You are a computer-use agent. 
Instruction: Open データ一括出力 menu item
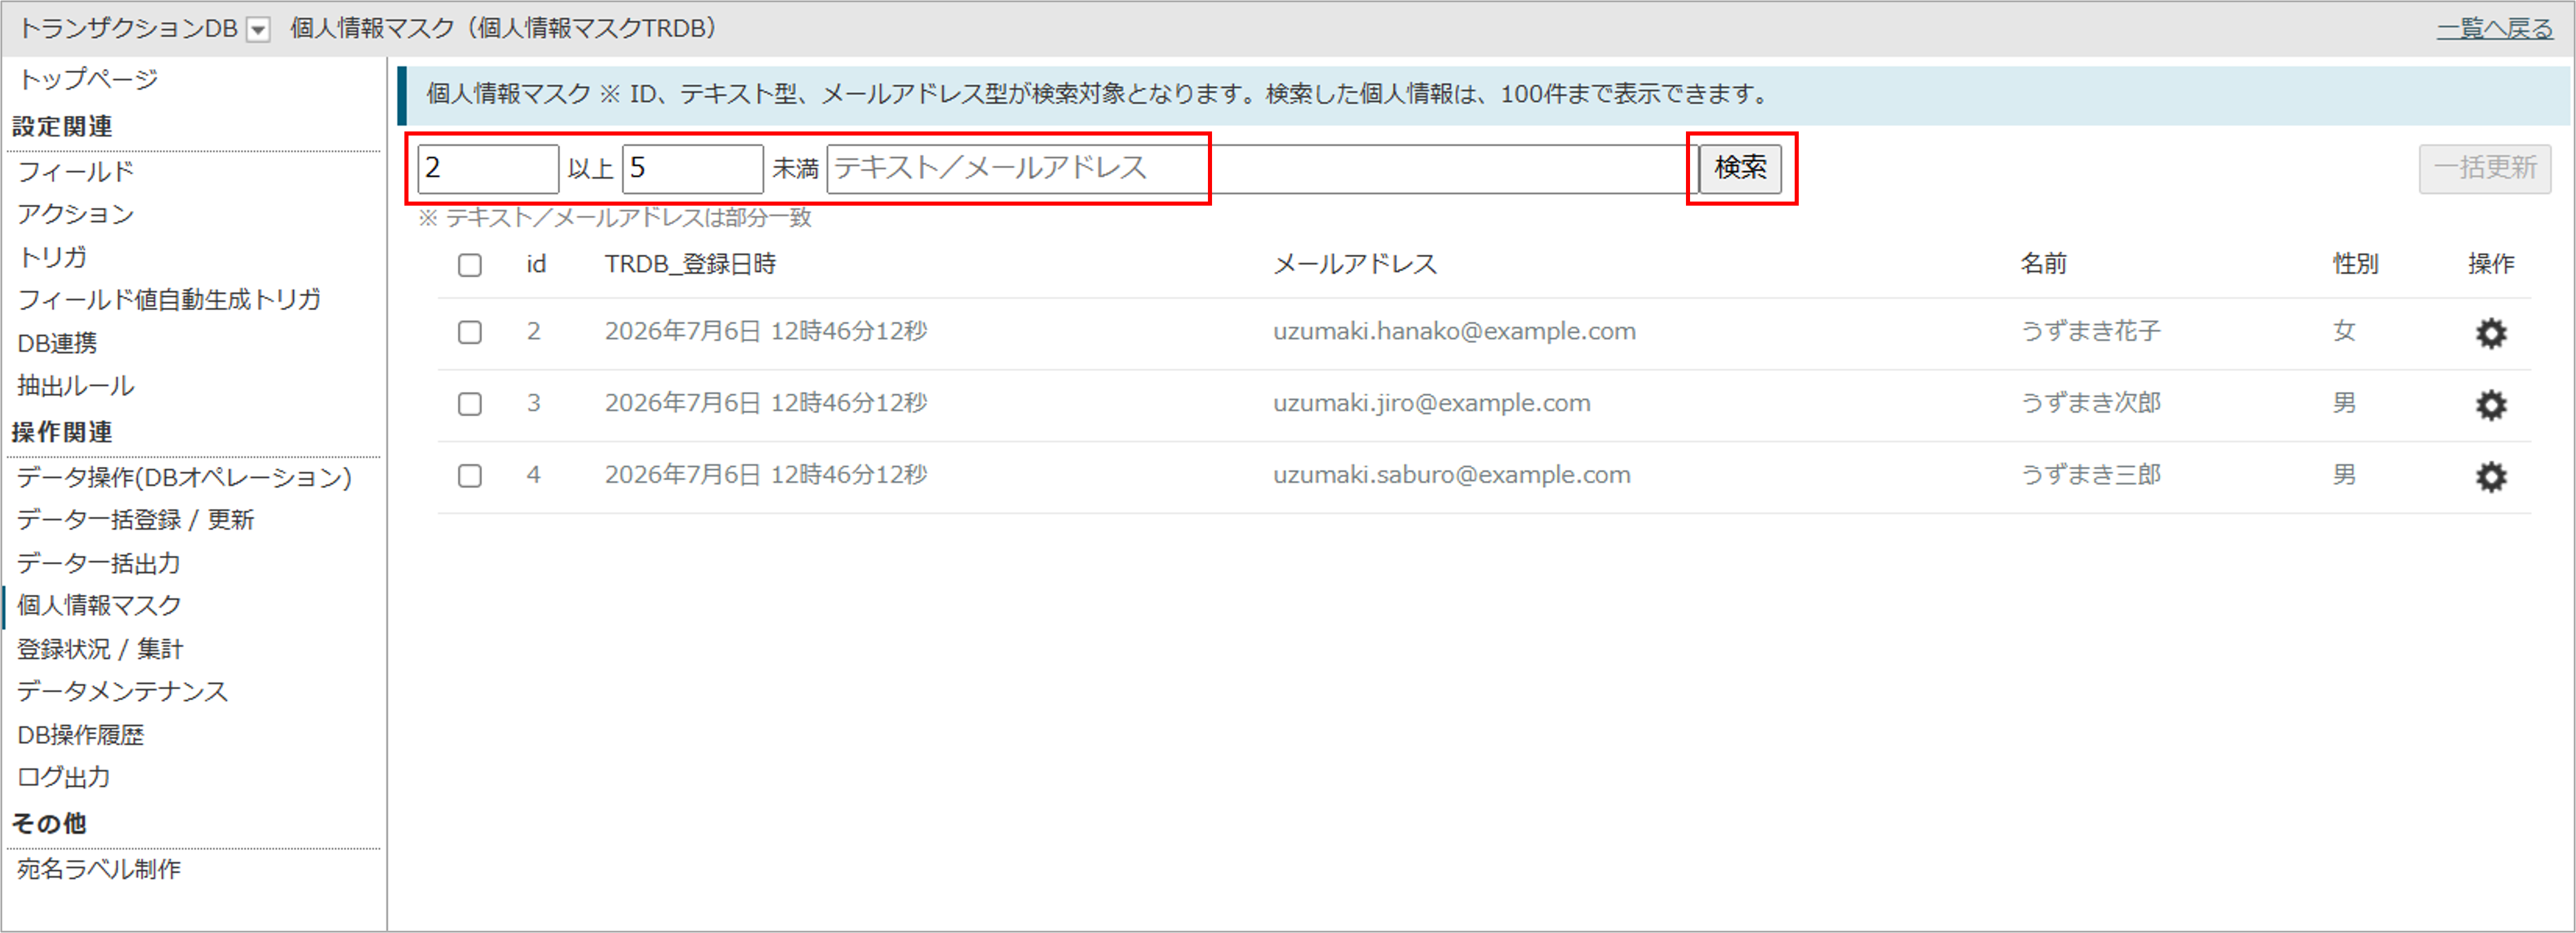point(99,564)
